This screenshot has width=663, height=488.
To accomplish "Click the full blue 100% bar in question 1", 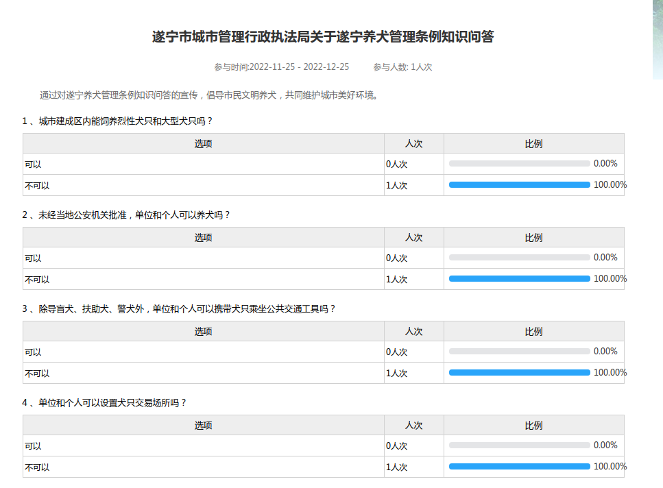I will 519,185.
